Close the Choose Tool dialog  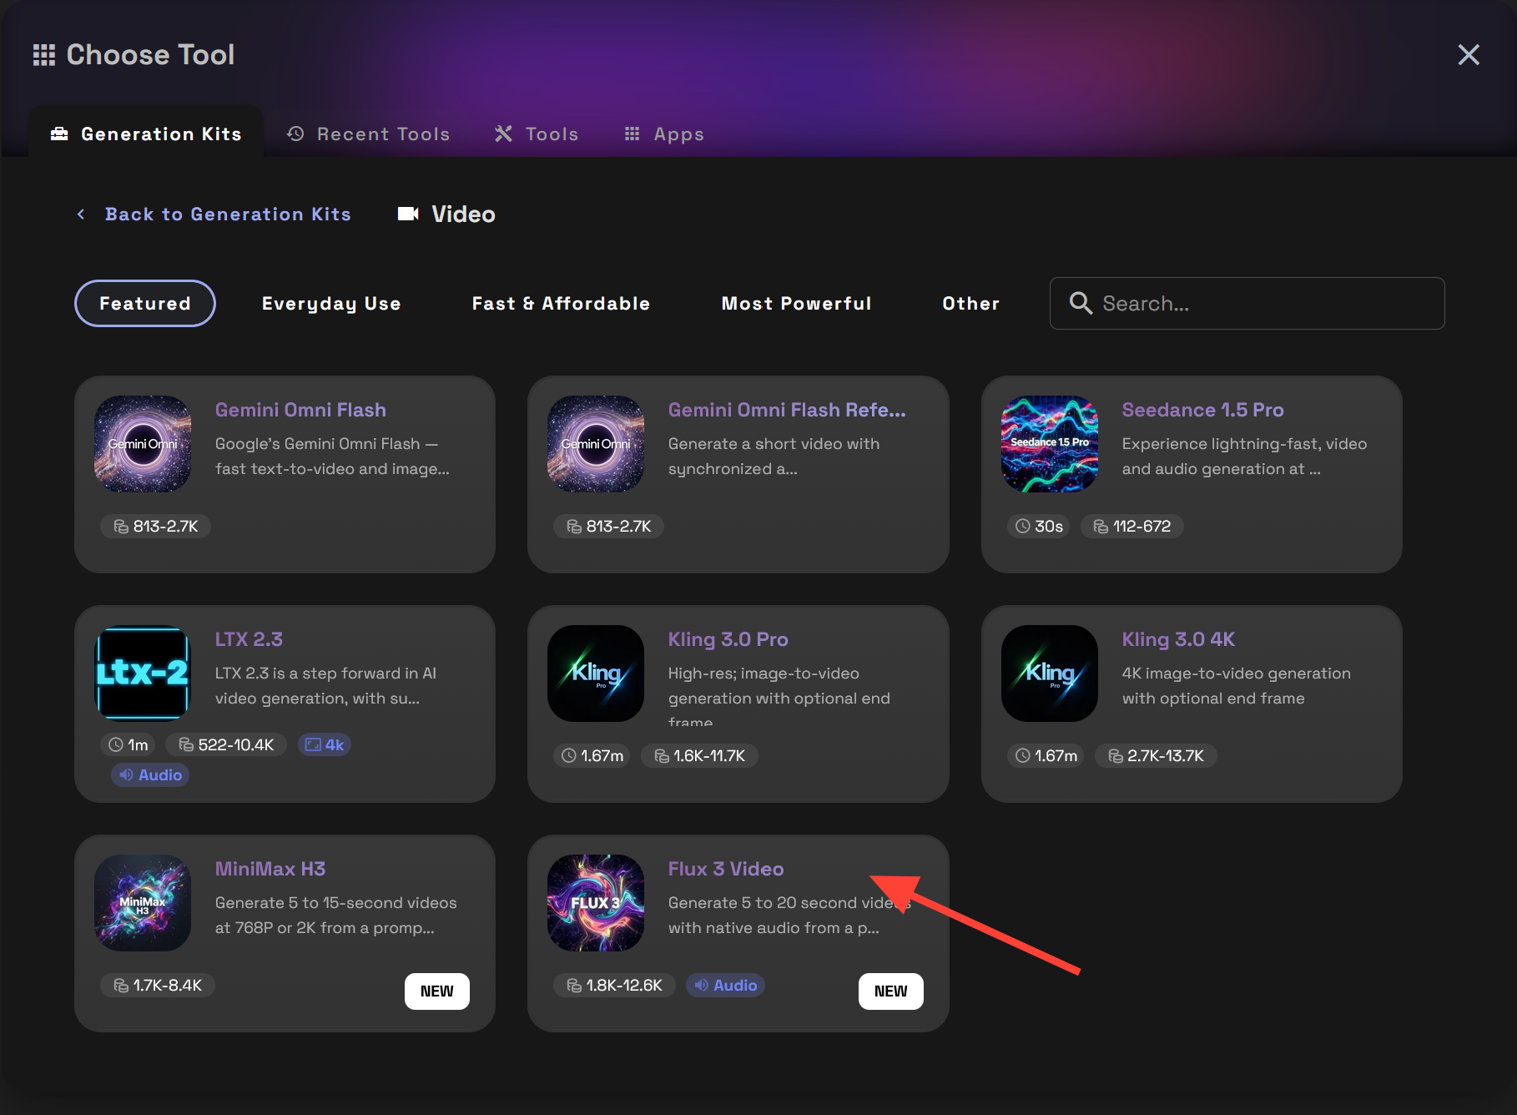(x=1469, y=55)
